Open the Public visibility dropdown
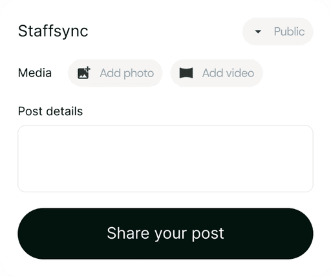 point(278,32)
